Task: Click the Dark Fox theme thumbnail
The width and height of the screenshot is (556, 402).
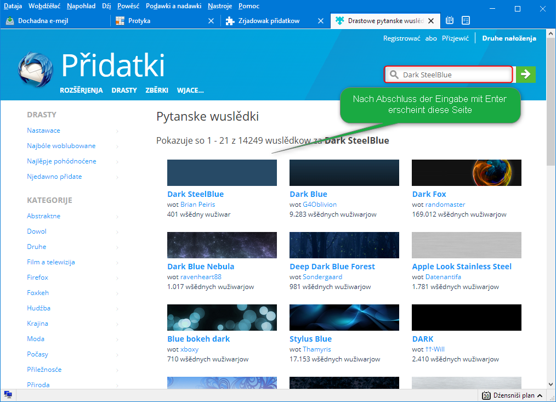Action: pyautogui.click(x=466, y=173)
